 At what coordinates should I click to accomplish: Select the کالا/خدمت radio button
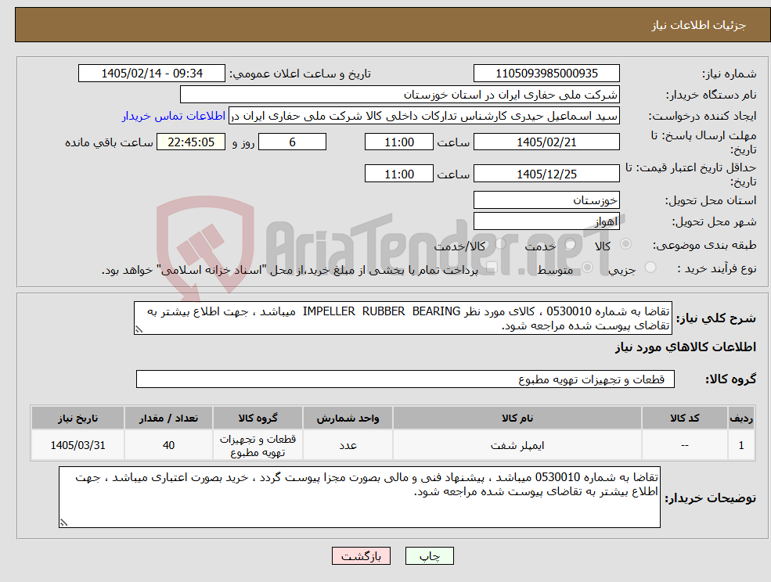coord(500,244)
